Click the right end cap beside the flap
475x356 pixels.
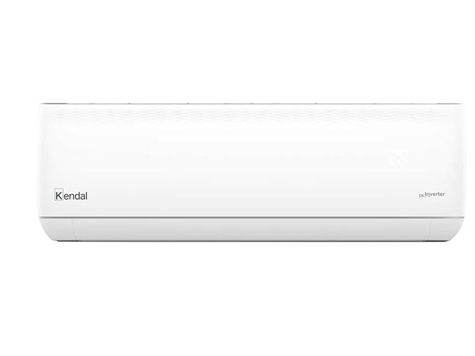click(445, 229)
